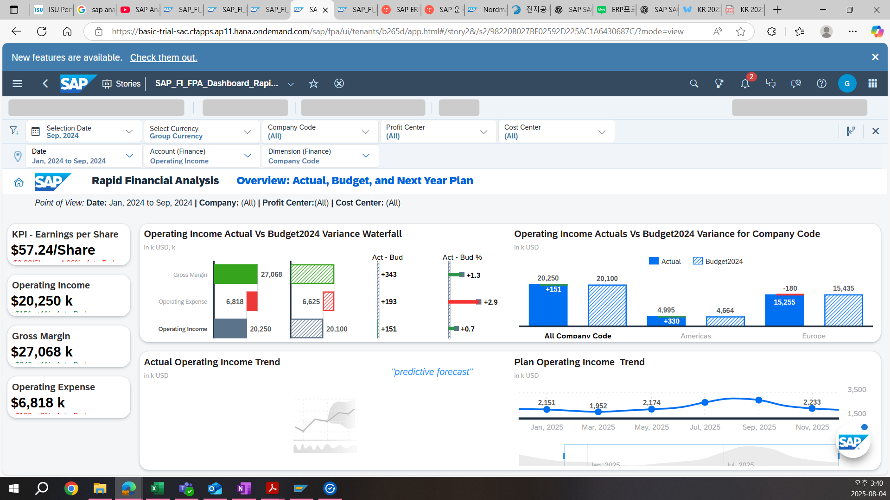This screenshot has width=890, height=500.
Task: Open the product switch grid icon
Action: (x=872, y=83)
